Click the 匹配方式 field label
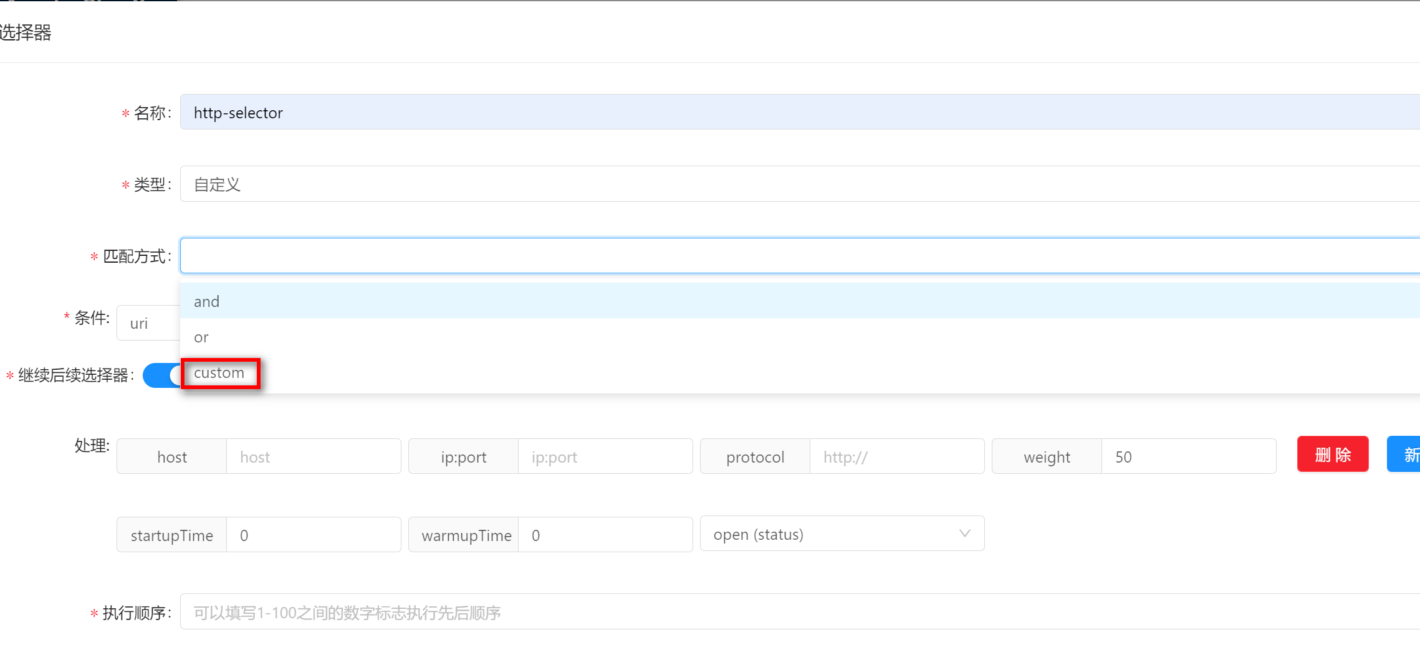The image size is (1420, 645). point(135,257)
